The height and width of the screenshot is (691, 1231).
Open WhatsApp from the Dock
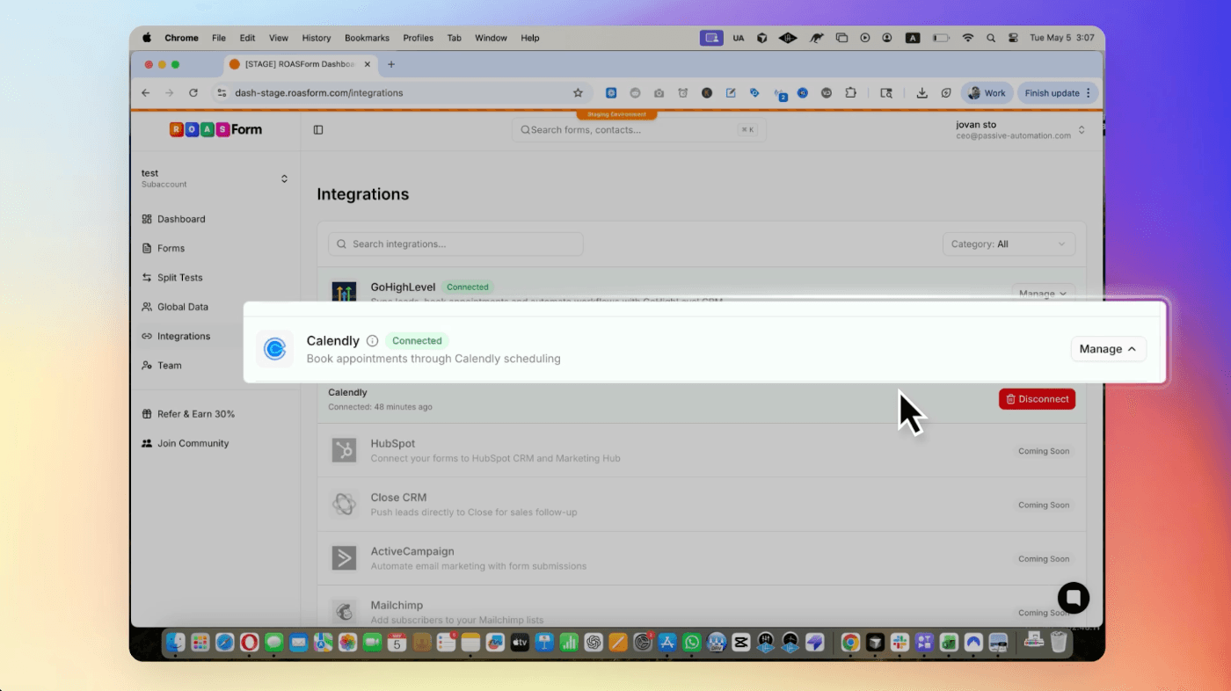(692, 643)
